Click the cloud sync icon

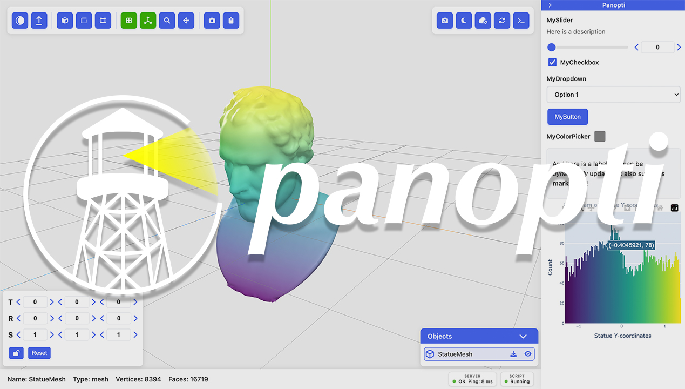pyautogui.click(x=483, y=21)
